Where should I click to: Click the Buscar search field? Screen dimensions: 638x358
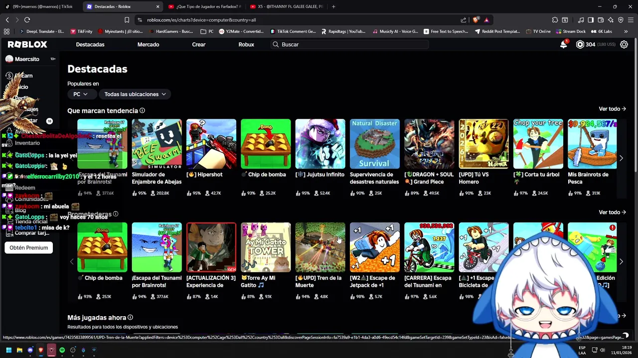point(349,44)
